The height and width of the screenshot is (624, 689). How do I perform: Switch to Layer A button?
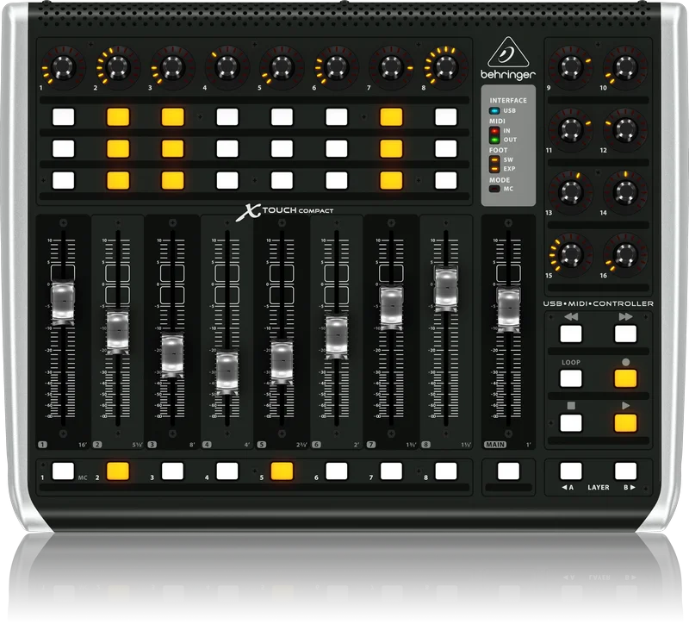[571, 471]
